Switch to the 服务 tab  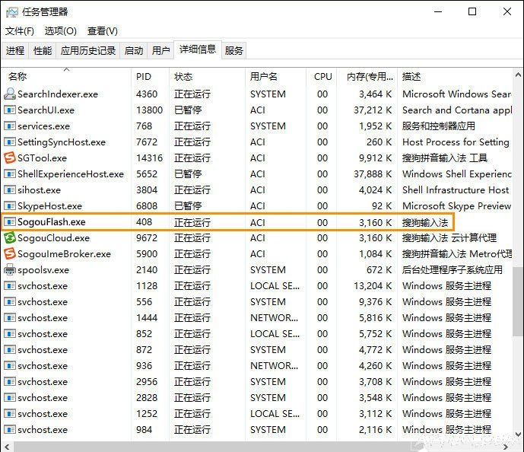[234, 51]
